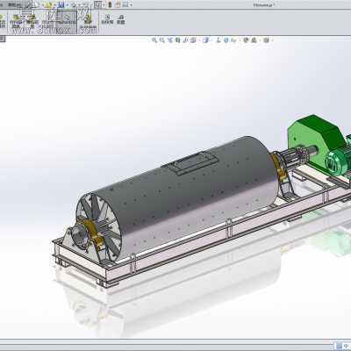Open the View Orientation icon
This screenshot has width=351, height=351.
coord(193,40)
